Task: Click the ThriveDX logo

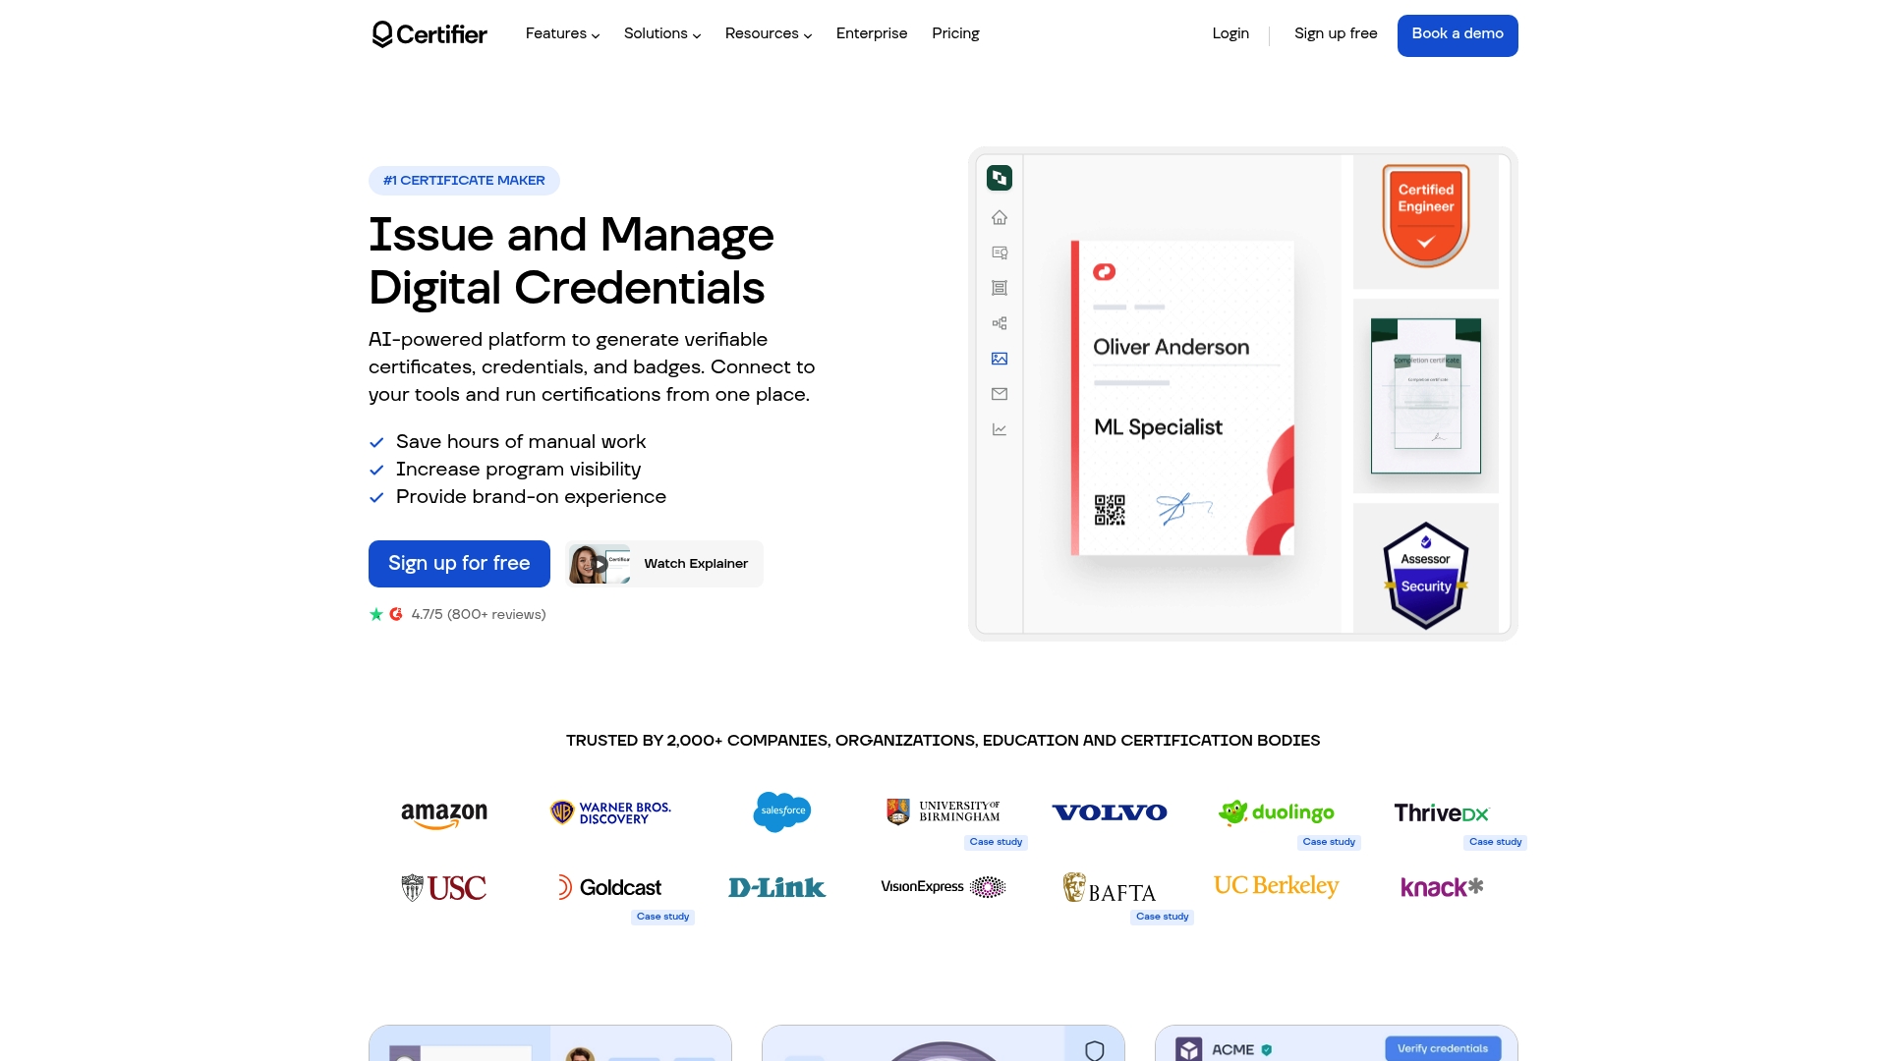Action: (1442, 812)
